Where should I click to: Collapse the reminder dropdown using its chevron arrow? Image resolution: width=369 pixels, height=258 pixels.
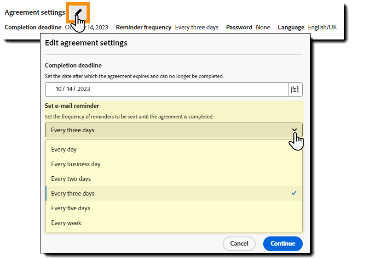pyautogui.click(x=294, y=130)
